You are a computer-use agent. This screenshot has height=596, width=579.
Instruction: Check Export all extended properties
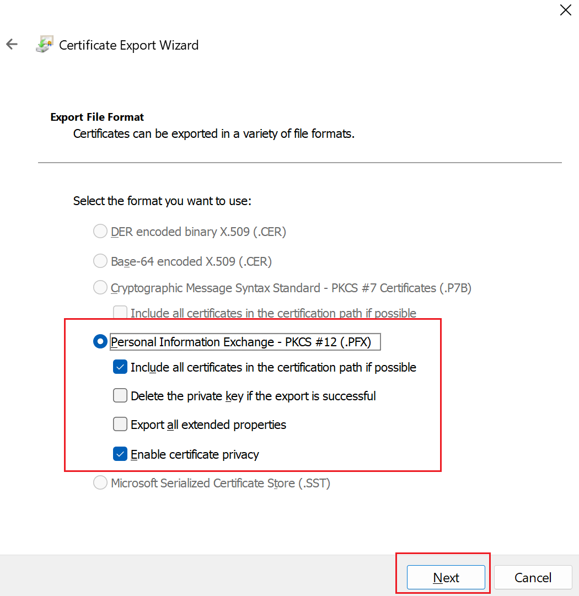tap(120, 424)
